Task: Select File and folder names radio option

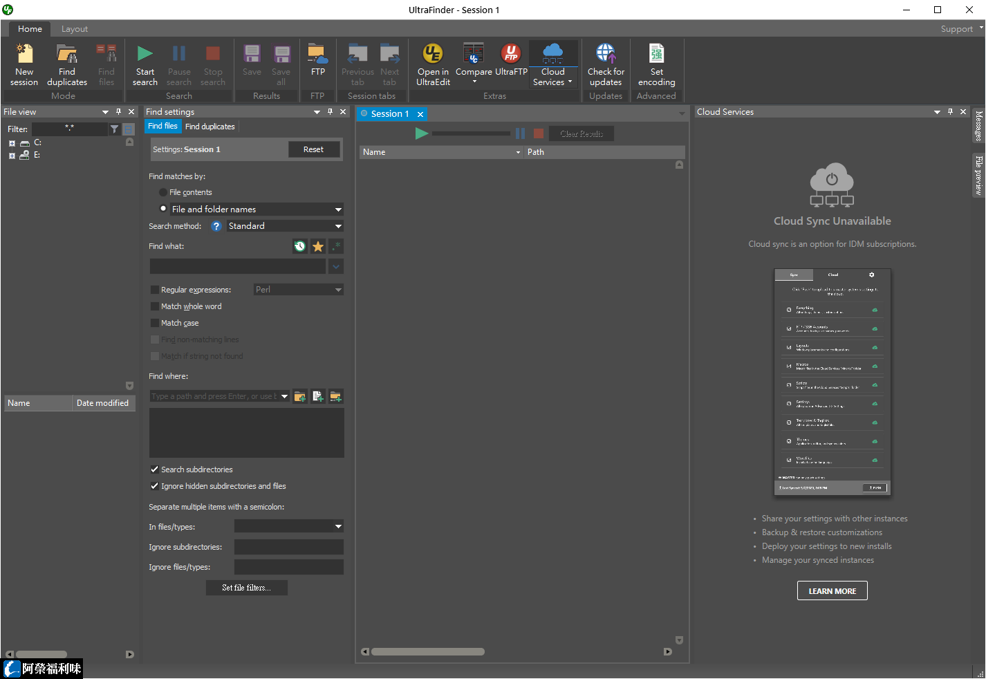Action: 163,209
